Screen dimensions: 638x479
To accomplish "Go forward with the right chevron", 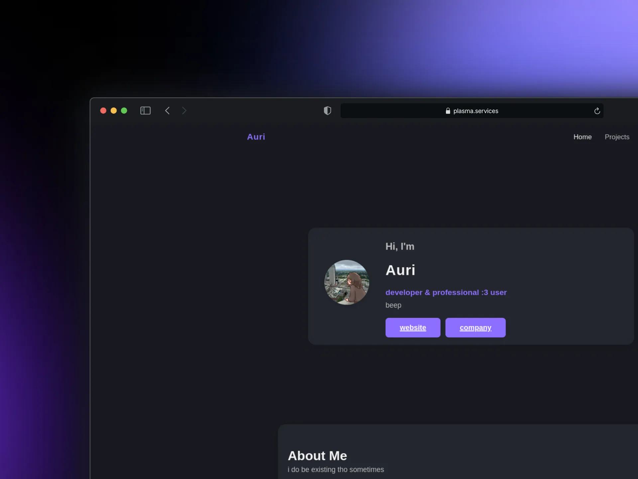I will 184,110.
